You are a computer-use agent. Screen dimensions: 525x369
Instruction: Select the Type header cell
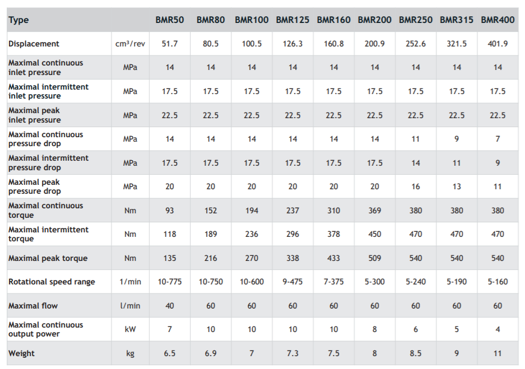pos(19,20)
